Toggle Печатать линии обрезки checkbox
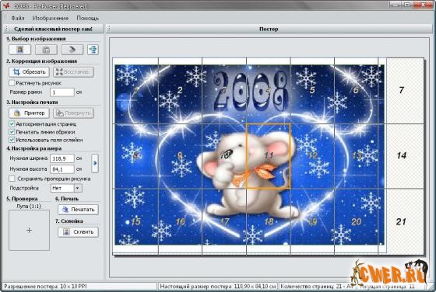The image size is (436, 292). point(12,132)
